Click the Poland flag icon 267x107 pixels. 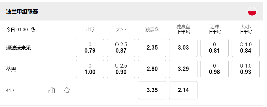pyautogui.click(x=252, y=11)
